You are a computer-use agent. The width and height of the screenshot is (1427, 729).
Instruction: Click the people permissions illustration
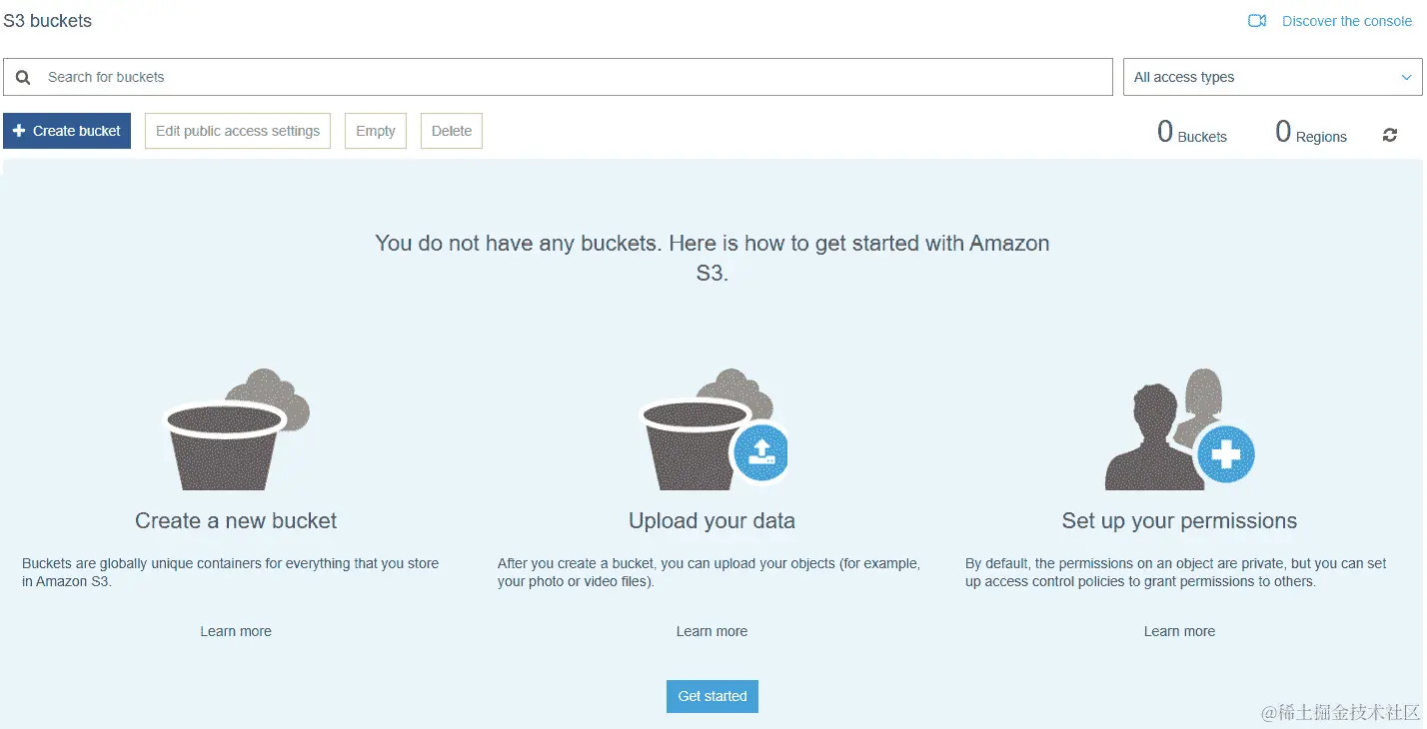[1179, 429]
